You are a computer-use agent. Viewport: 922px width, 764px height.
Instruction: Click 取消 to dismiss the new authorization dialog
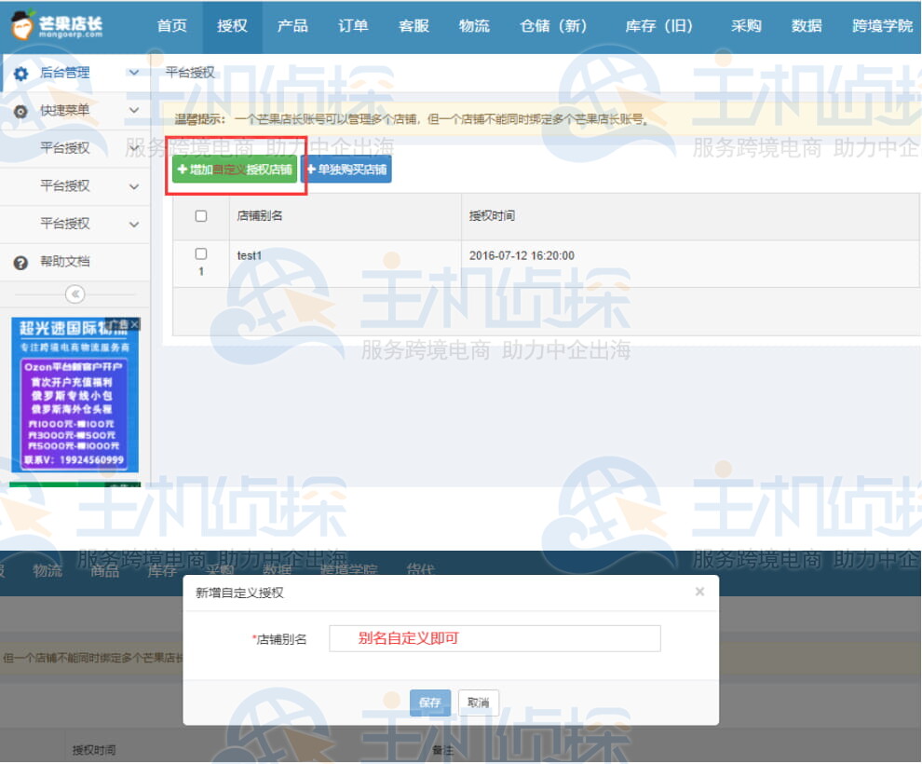tap(478, 703)
